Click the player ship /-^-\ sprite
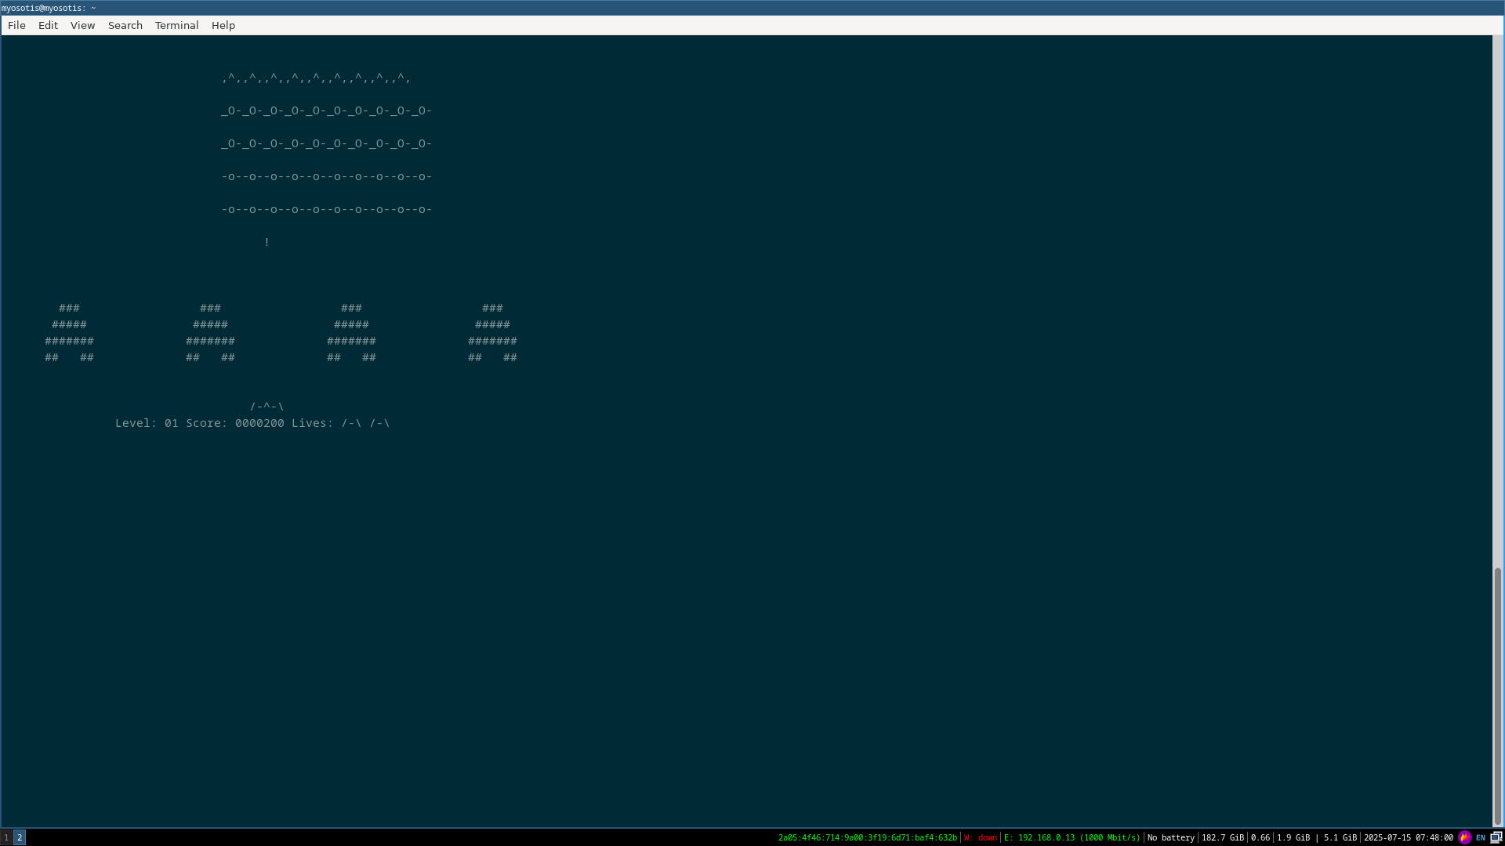Image resolution: width=1505 pixels, height=846 pixels. (267, 407)
